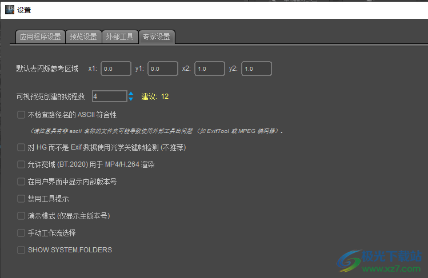The image size is (428, 278).
Task: Check the 手动工作流选择 option
Action: (x=21, y=233)
